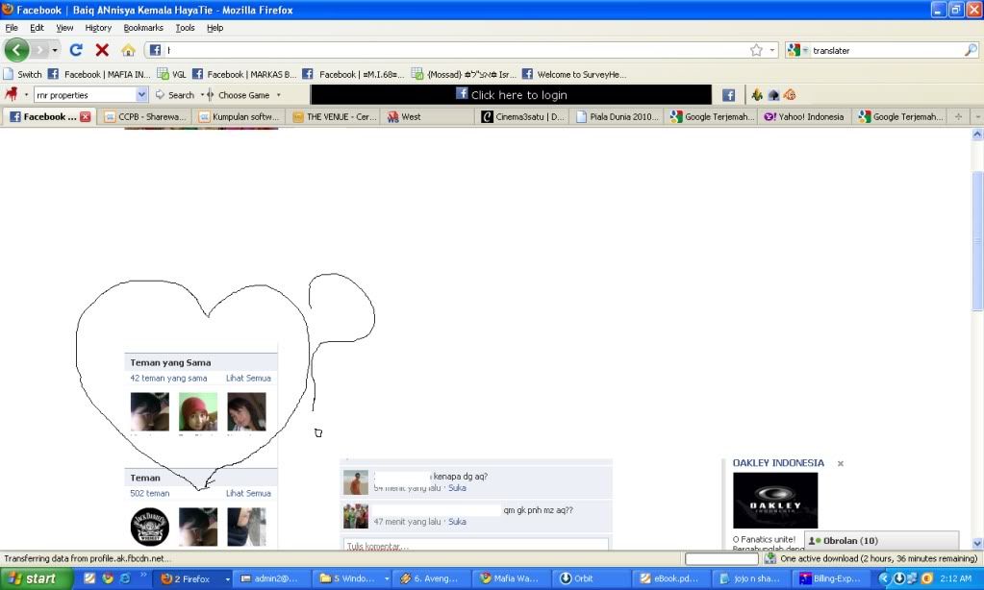Click the Tulis komentar comment box
Viewport: 984px width, 590px height.
(x=476, y=544)
